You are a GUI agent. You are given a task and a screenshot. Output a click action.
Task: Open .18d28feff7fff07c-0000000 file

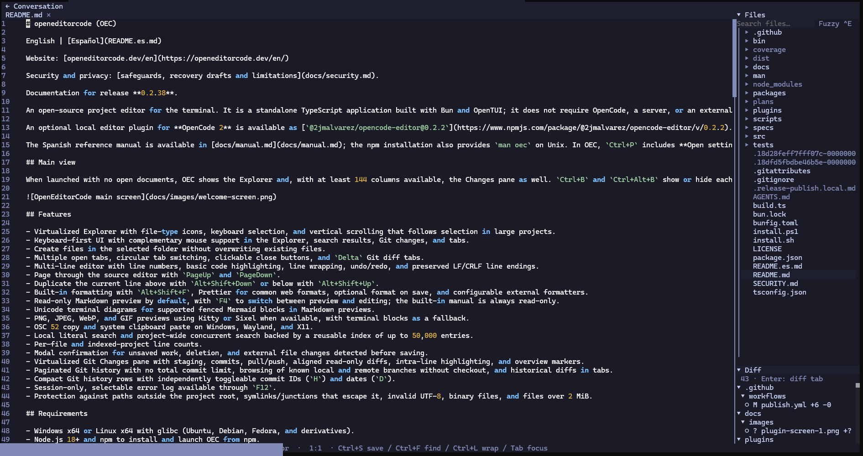click(804, 154)
